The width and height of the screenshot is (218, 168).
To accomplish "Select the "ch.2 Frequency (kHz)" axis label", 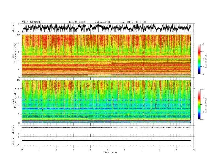I will (15, 98).
